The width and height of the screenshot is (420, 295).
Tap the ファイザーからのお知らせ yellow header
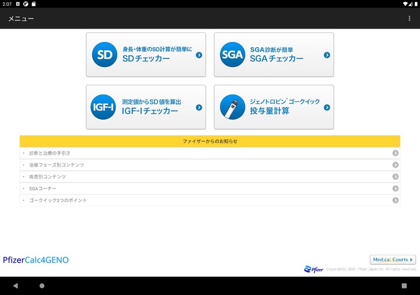point(210,141)
